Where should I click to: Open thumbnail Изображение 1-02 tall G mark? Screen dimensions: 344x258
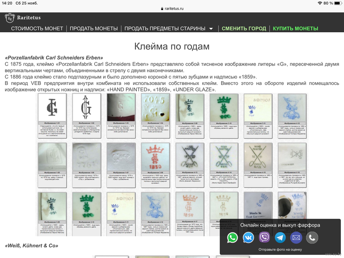pos(86,107)
